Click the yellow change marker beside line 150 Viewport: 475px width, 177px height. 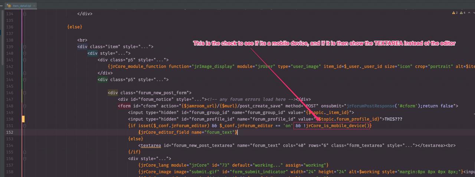pyautogui.click(x=23, y=119)
